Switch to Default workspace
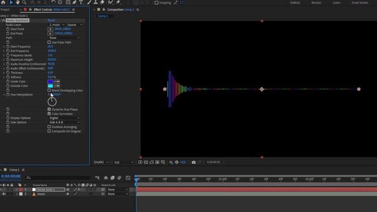This screenshot has width=377, height=212. [x=295, y=2]
